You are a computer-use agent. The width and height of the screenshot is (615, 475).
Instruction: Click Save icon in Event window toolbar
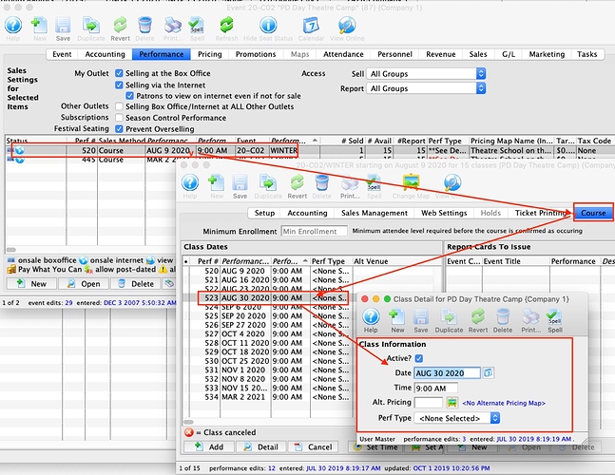tap(63, 26)
